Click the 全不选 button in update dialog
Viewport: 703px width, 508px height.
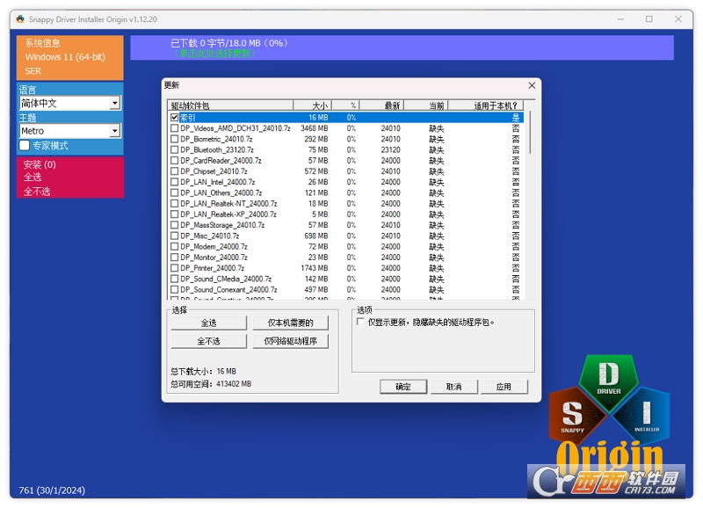(208, 341)
